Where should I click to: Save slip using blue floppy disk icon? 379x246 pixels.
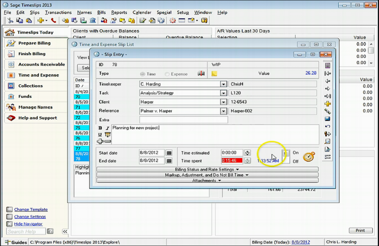pyautogui.click(x=328, y=119)
